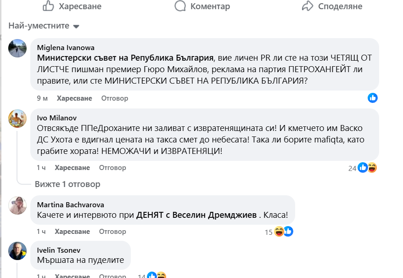Click the Comment speech bubble icon
The width and height of the screenshot is (403, 278).
click(180, 6)
